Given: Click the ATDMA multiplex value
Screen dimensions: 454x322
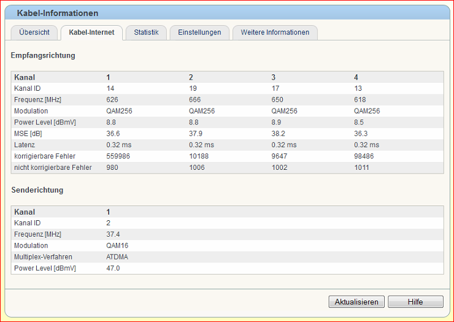Looking at the screenshot, I should (x=117, y=257).
